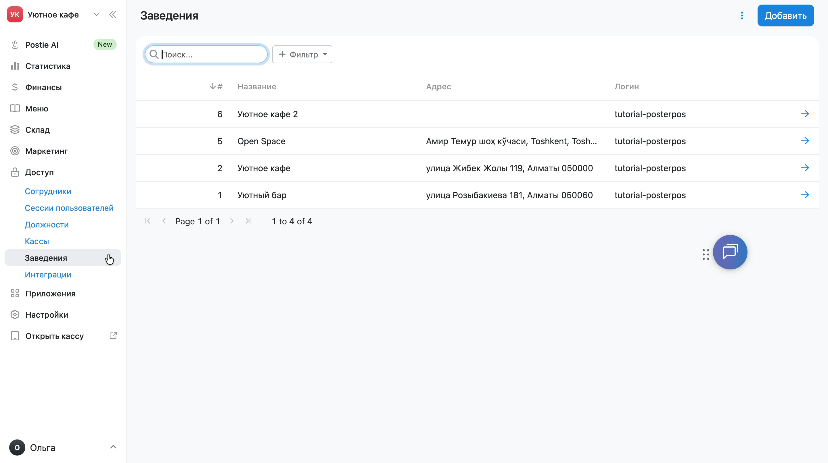Go to the next page

pos(232,221)
